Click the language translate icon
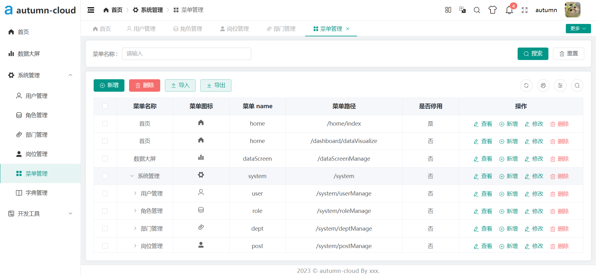The image size is (596, 276). point(463,10)
